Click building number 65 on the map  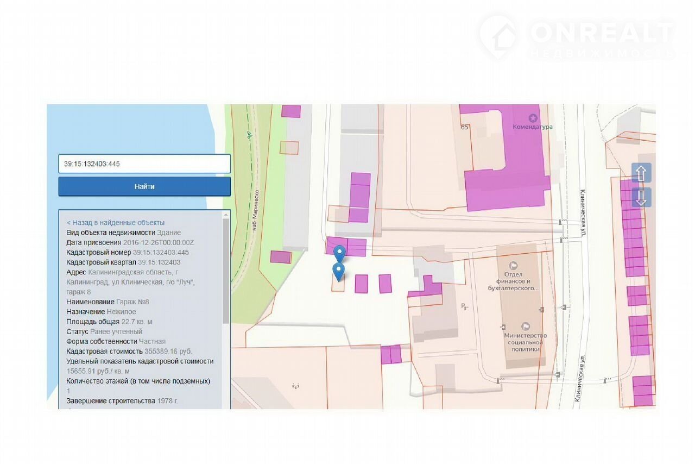pyautogui.click(x=464, y=127)
